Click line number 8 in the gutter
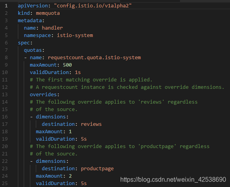 tap(6, 58)
